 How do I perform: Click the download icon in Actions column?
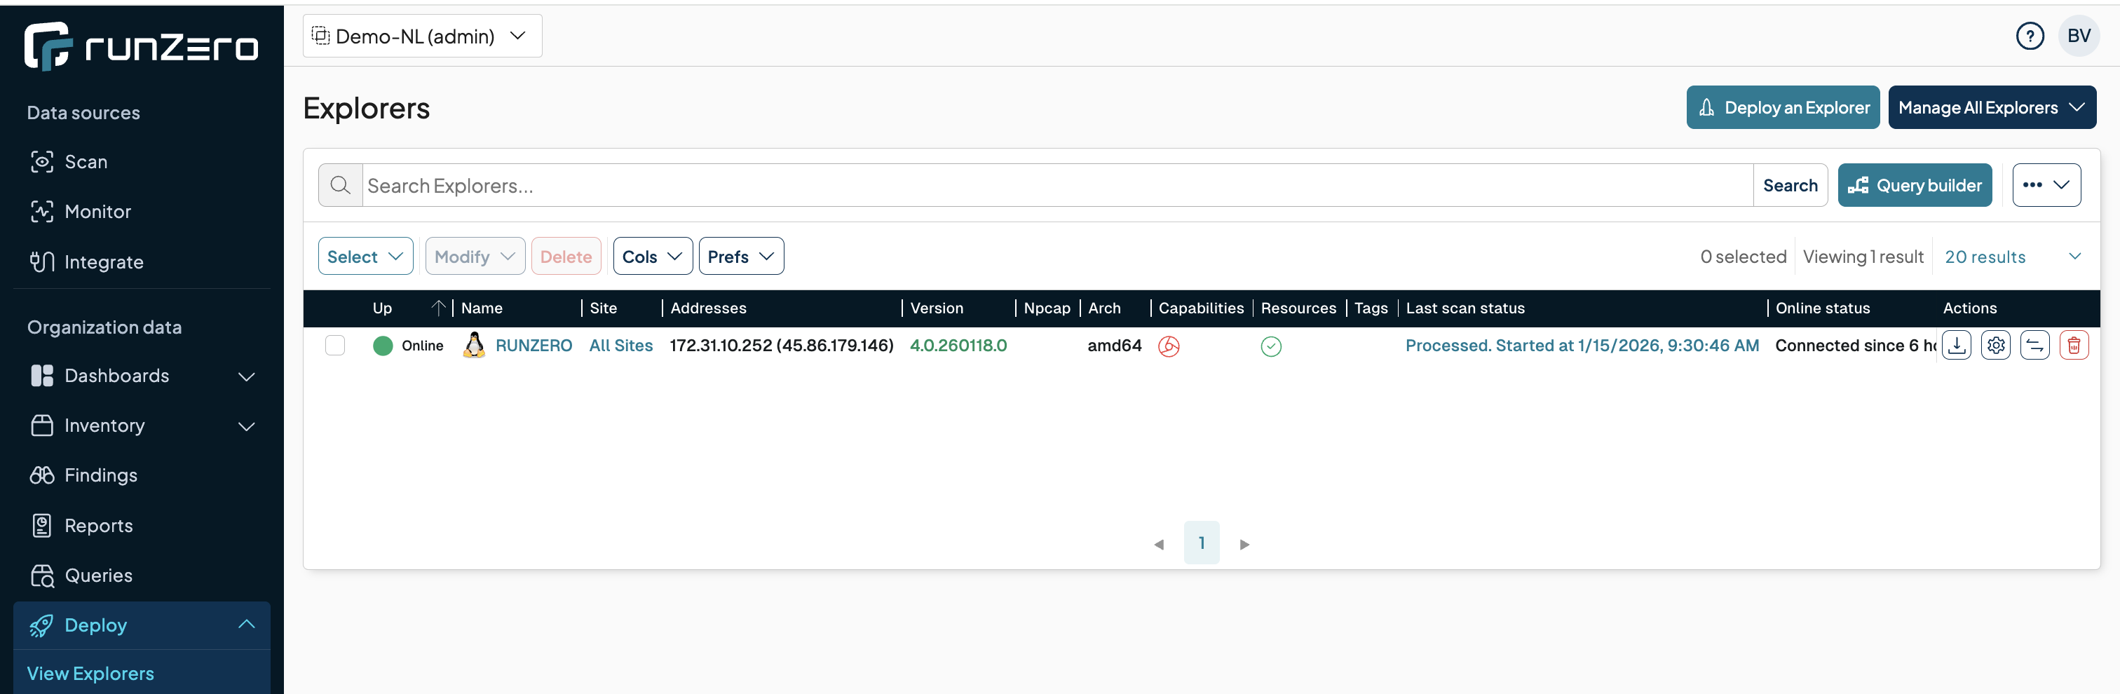[1956, 346]
